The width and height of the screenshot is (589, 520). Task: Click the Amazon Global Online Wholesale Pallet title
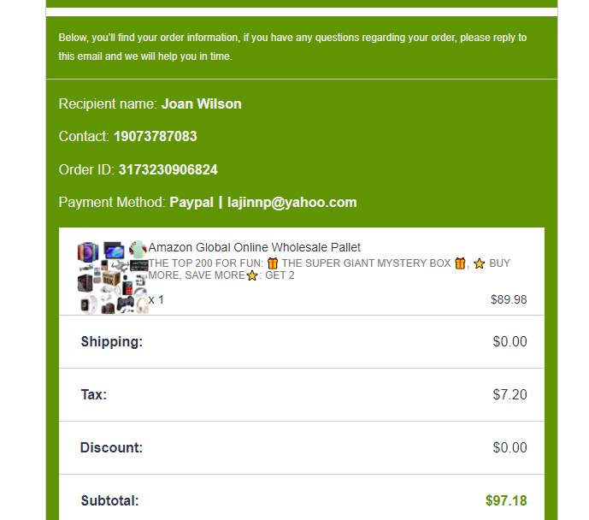point(254,248)
